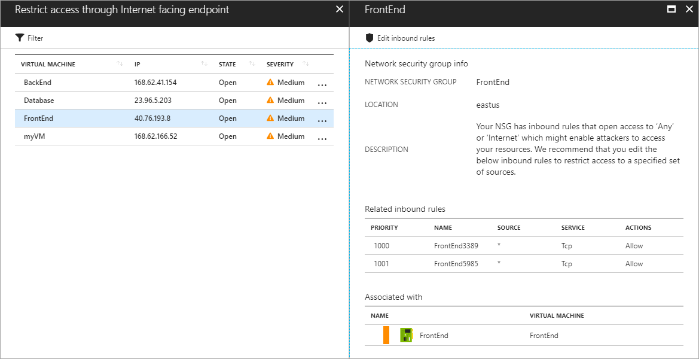Open the ellipsis menu for BackEnd row
699x359 pixels.
tap(322, 84)
